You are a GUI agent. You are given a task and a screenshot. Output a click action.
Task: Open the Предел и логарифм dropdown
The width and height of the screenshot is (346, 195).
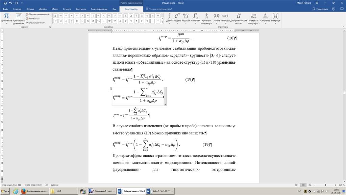(253, 19)
